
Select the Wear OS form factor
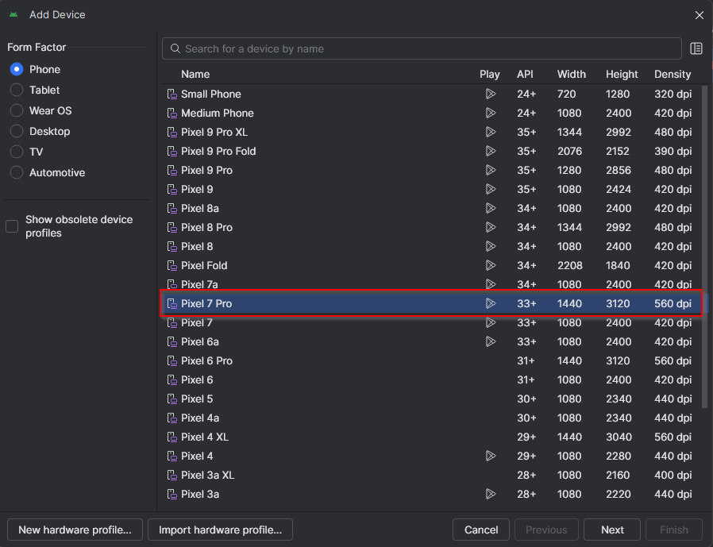tap(17, 110)
